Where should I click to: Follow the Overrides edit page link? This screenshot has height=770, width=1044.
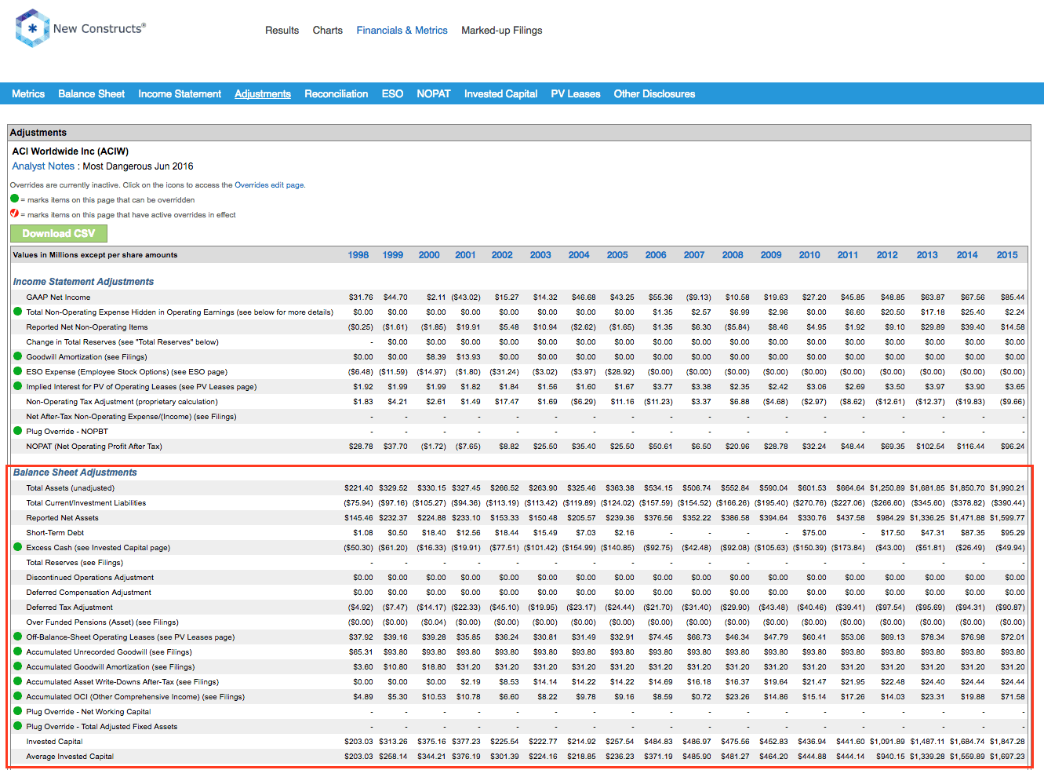tap(269, 185)
